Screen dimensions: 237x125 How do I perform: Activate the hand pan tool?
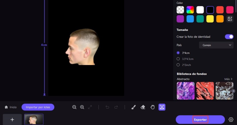click(x=153, y=107)
